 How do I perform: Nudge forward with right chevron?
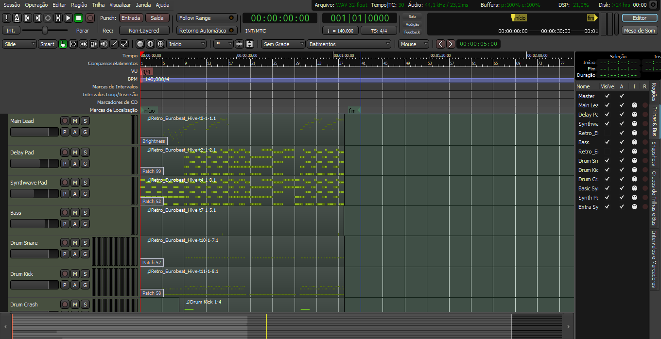451,44
